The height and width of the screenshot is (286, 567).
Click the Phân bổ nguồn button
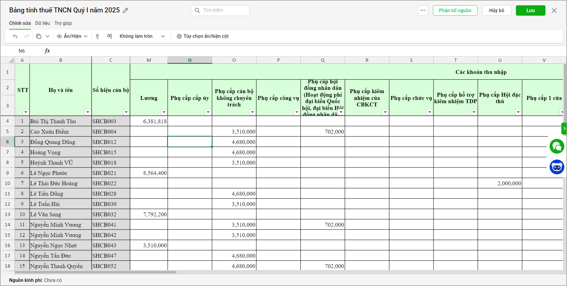click(x=455, y=10)
